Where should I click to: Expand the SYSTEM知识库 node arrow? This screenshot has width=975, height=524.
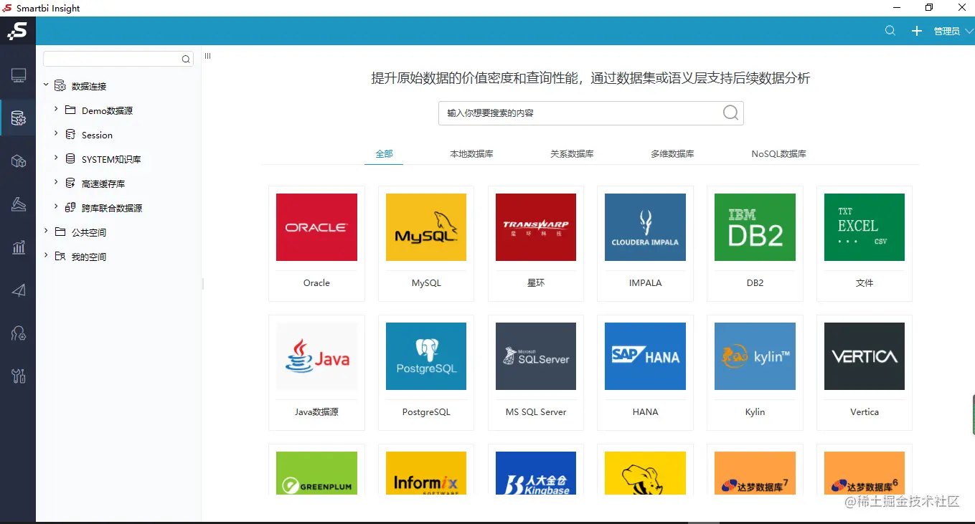pyautogui.click(x=56, y=158)
